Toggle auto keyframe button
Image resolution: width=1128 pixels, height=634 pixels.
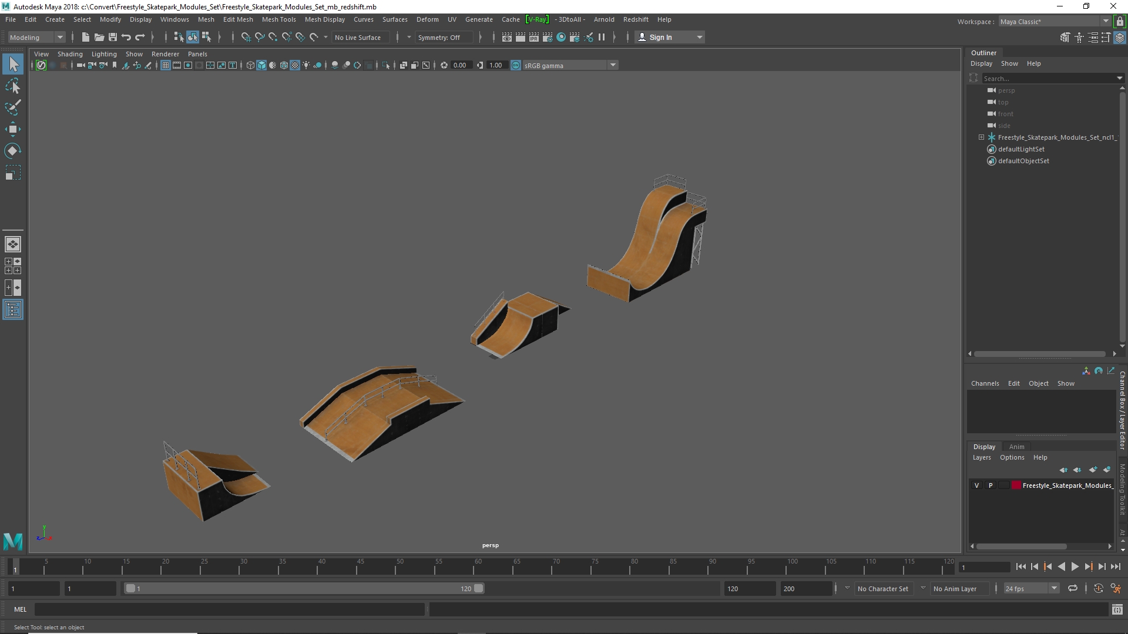(1098, 588)
